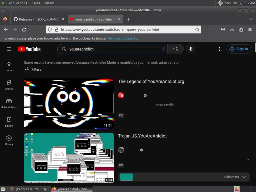The height and width of the screenshot is (192, 256).
Task: Save page to Pocket
Action: click(x=223, y=29)
